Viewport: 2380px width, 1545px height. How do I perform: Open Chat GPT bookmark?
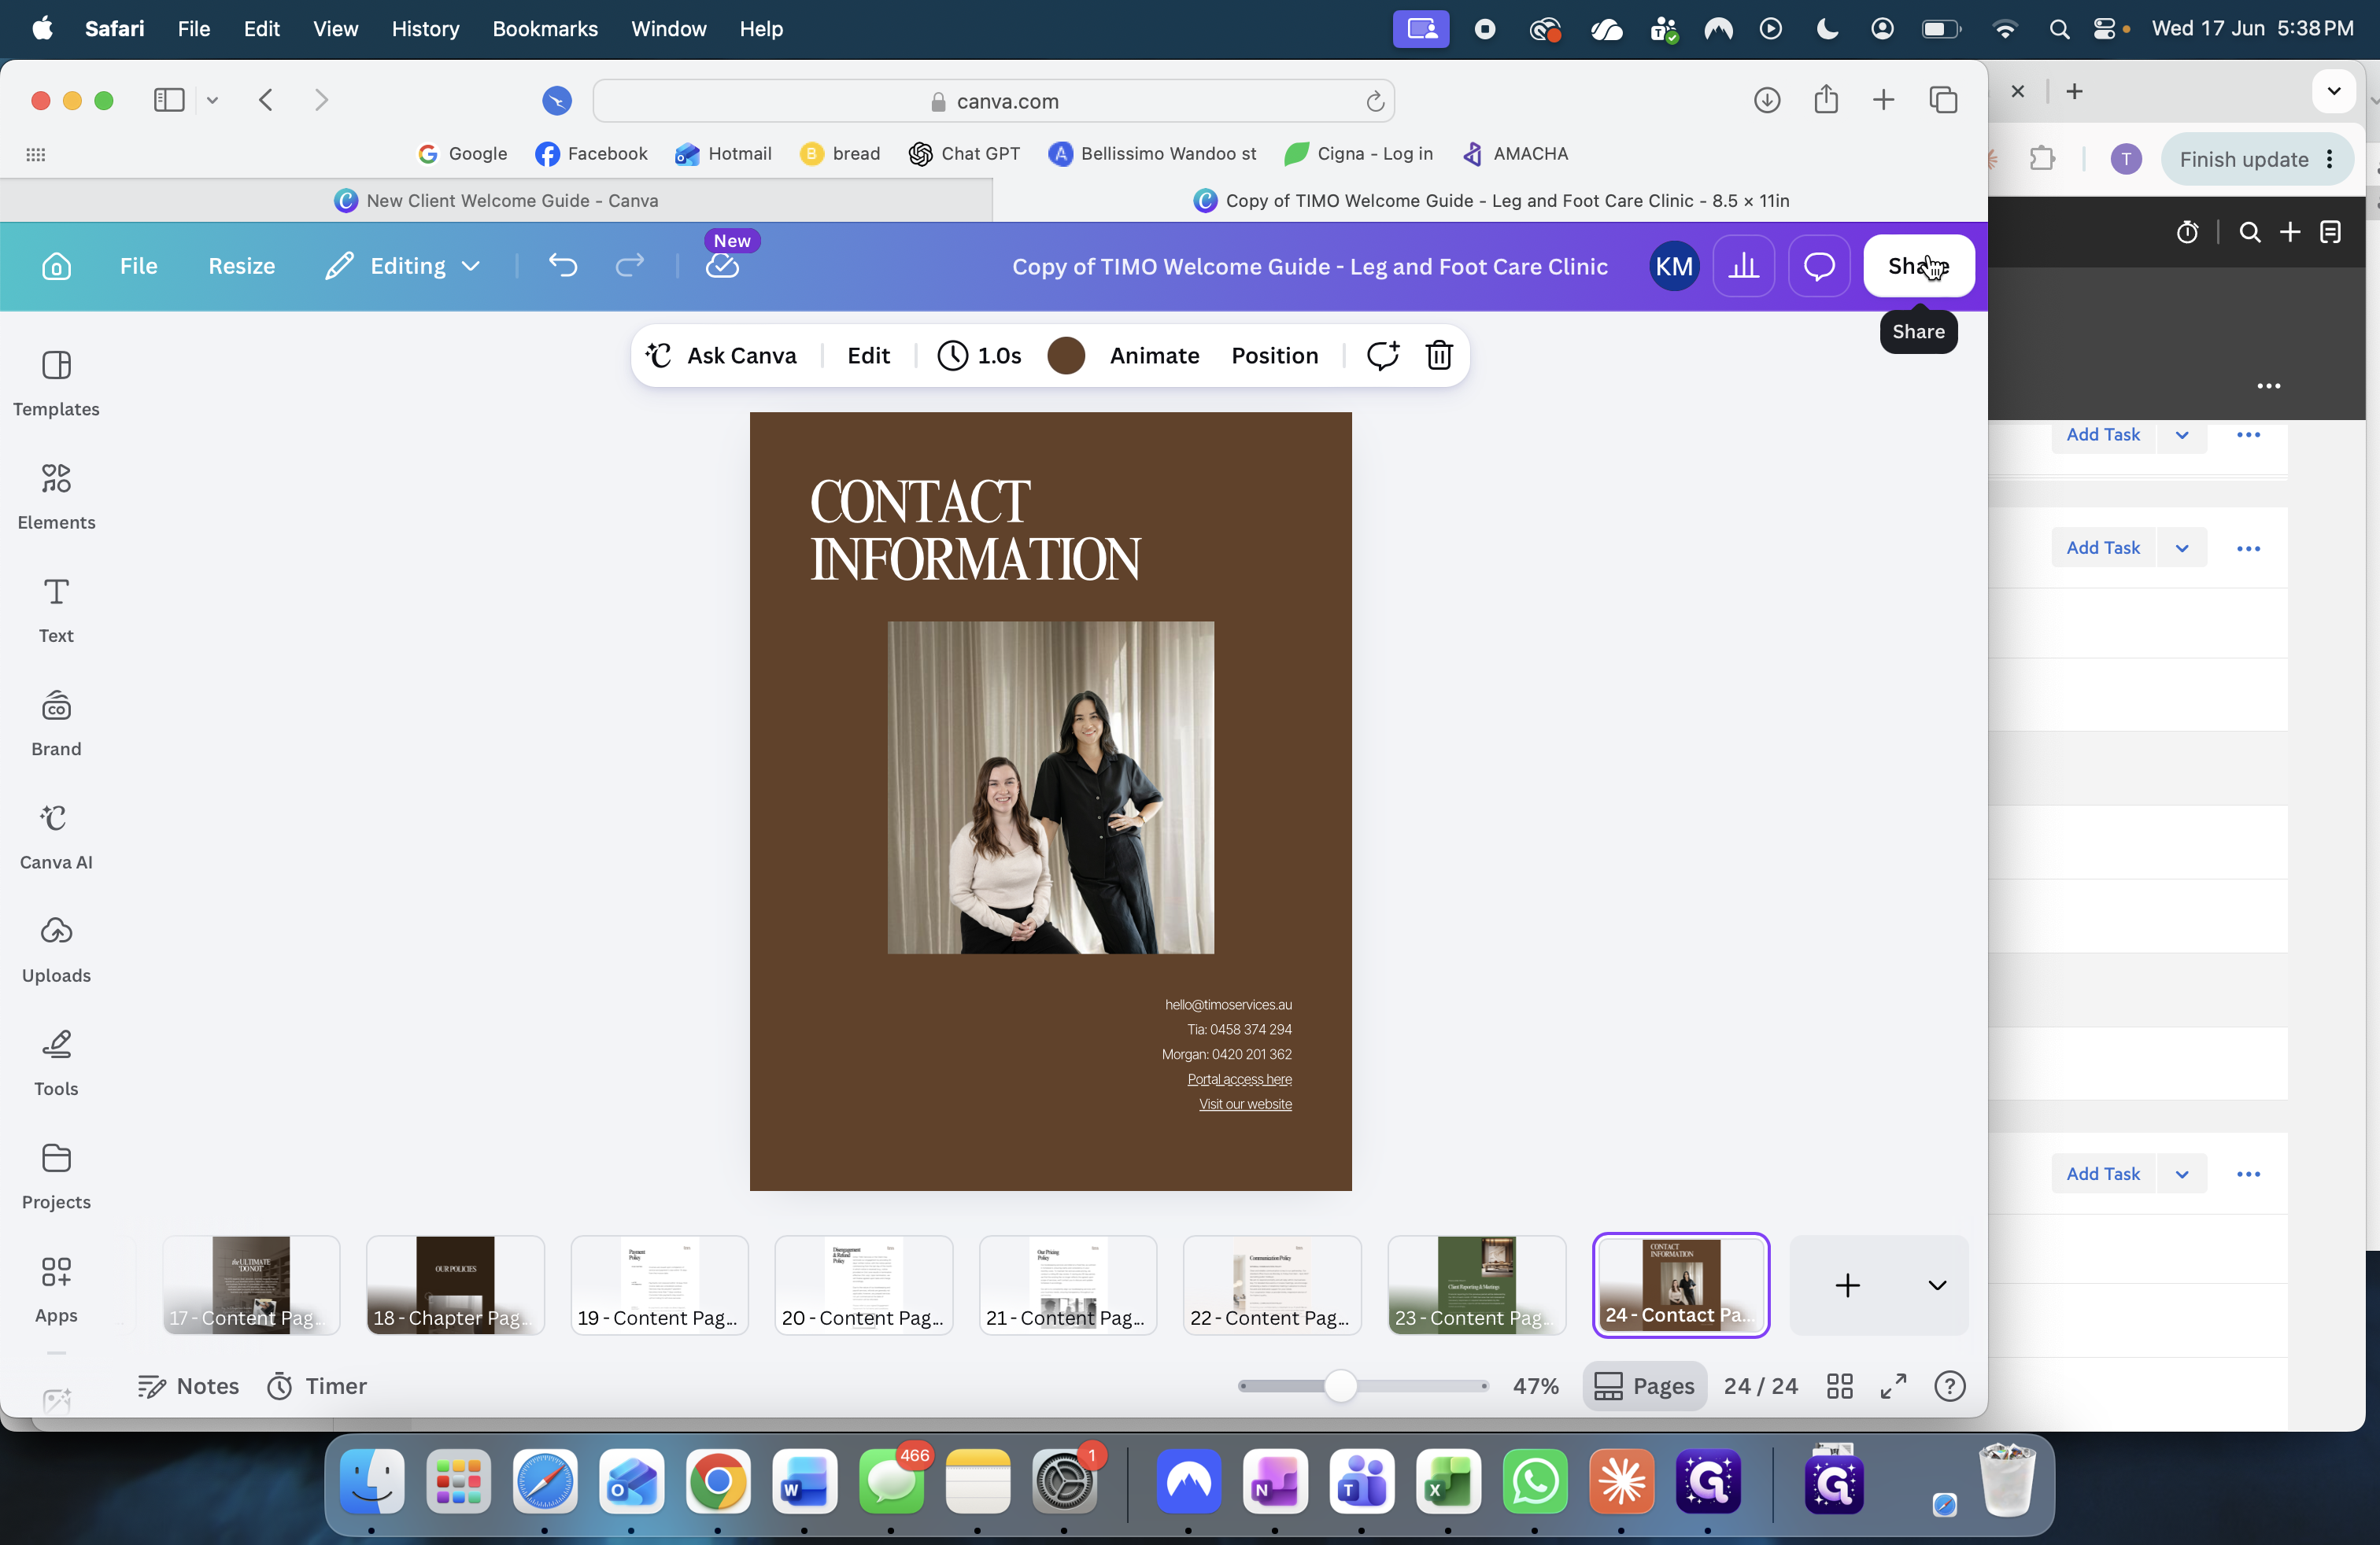(x=965, y=154)
